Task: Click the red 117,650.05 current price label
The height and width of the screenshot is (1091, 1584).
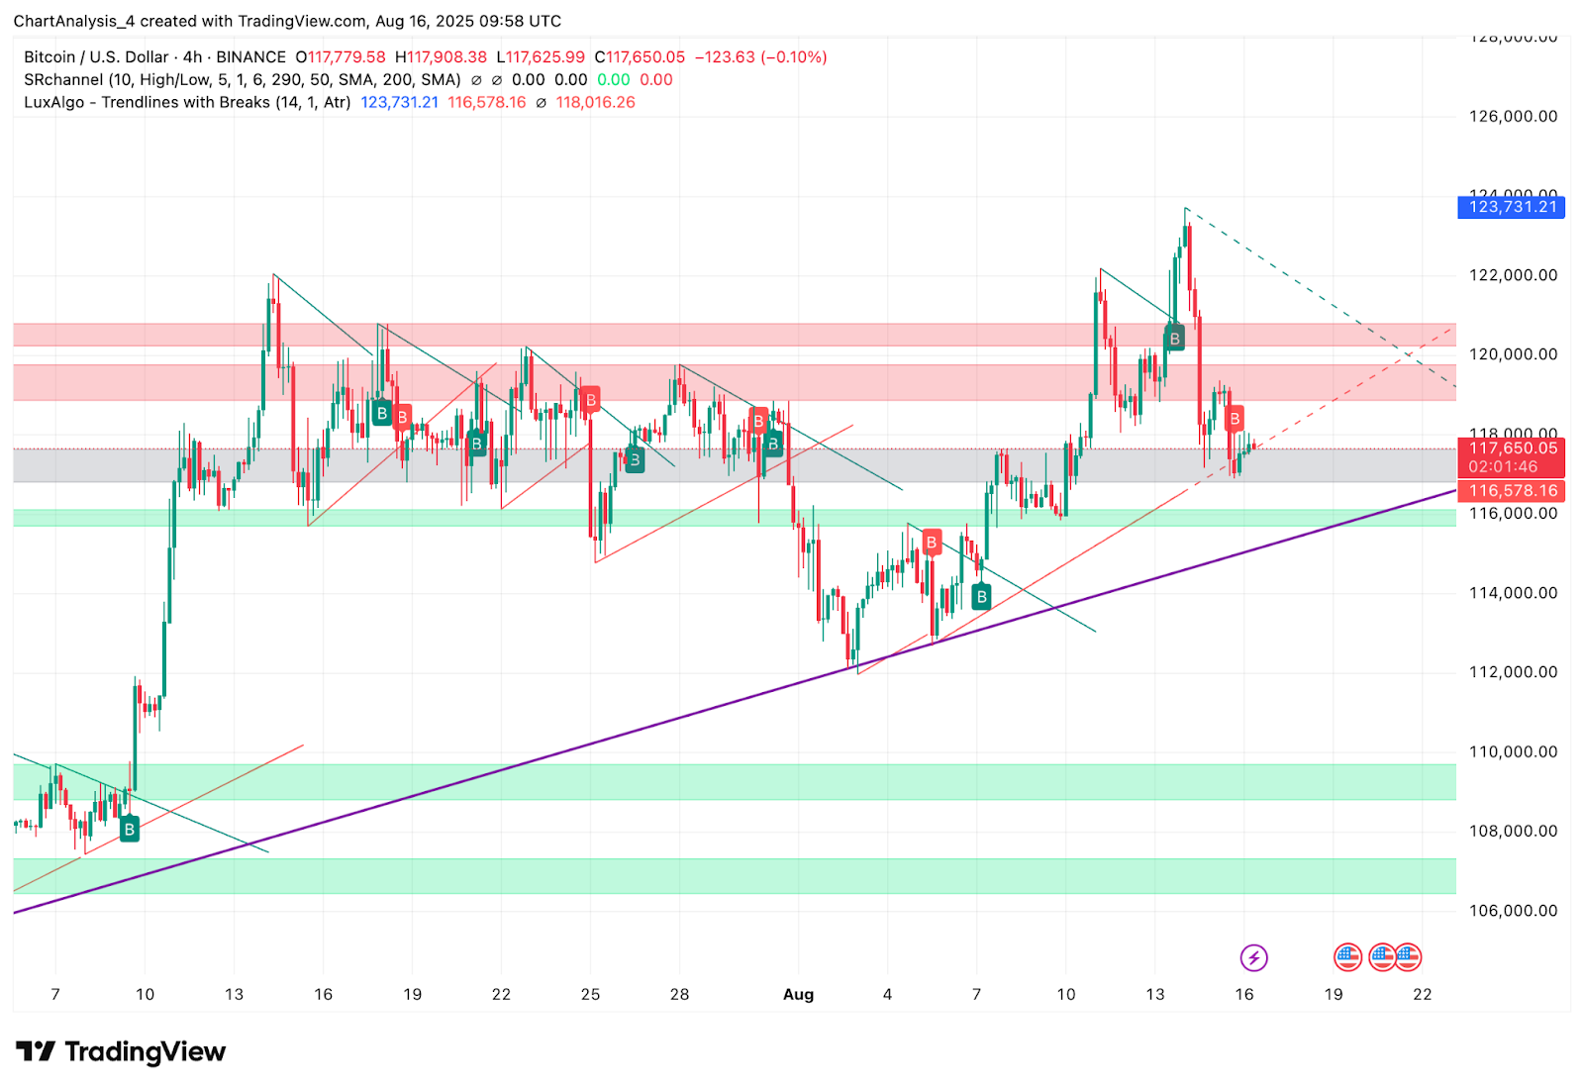Action: click(x=1511, y=456)
